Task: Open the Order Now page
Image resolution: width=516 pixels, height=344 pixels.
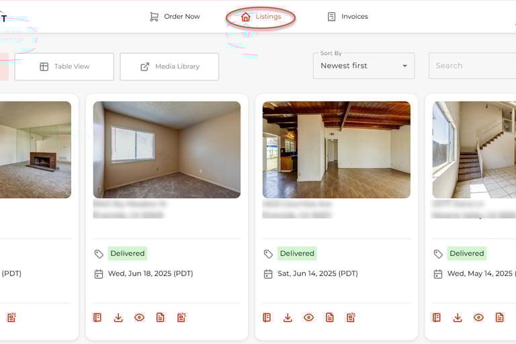Action: coord(175,16)
